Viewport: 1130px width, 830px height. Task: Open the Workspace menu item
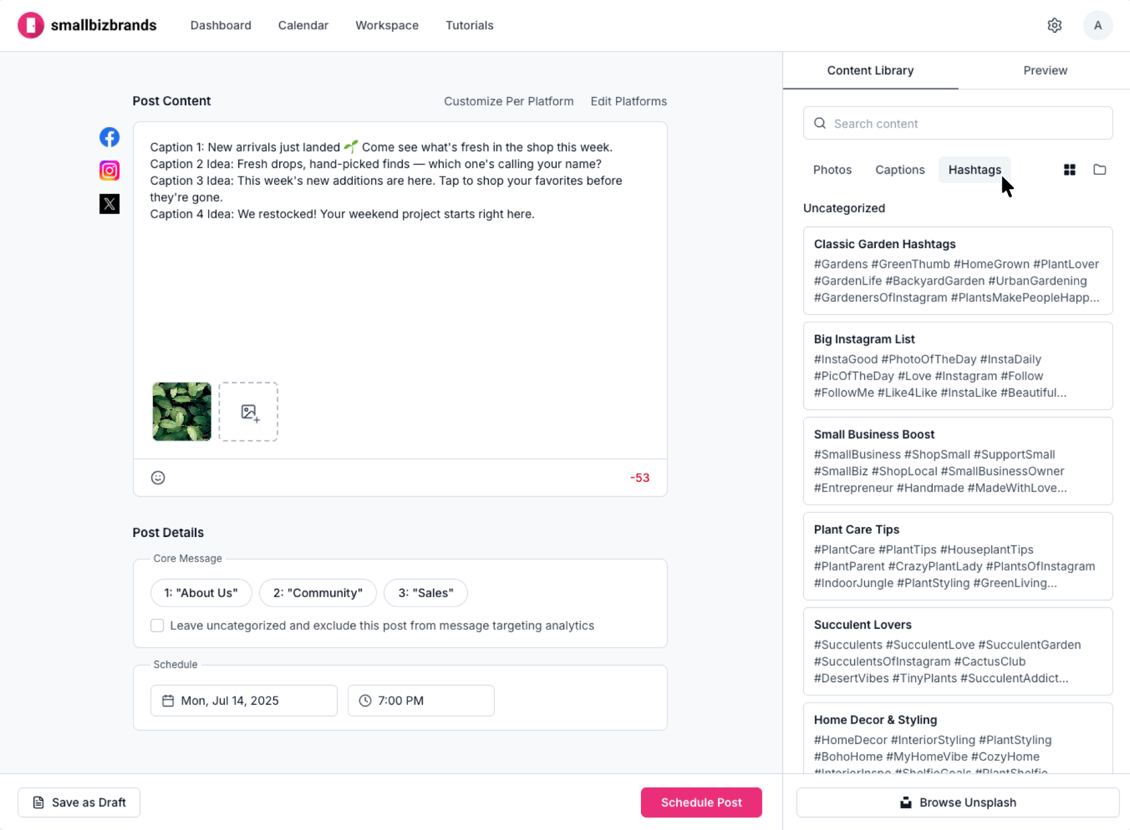387,25
